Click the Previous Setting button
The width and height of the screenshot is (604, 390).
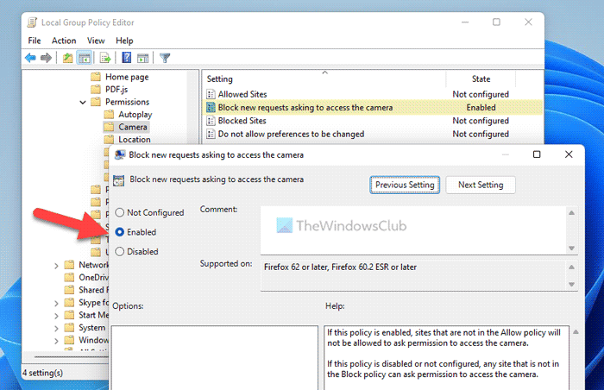[405, 185]
